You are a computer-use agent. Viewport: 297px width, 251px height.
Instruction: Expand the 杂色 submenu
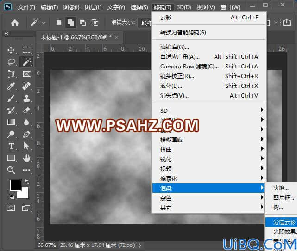coord(209,198)
